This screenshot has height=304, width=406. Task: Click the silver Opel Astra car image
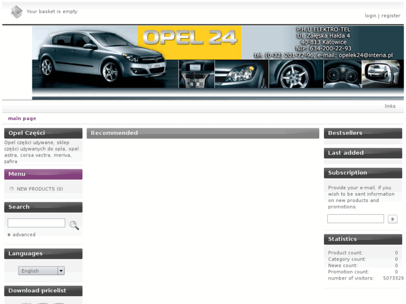point(102,56)
